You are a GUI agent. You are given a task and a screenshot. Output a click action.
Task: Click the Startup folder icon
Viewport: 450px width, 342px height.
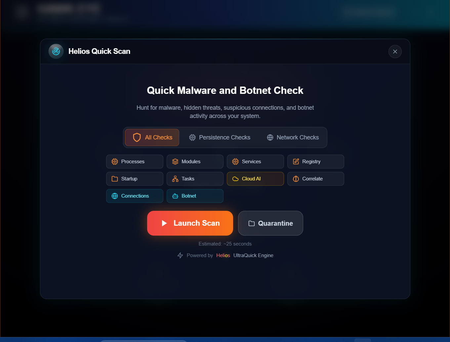point(115,179)
